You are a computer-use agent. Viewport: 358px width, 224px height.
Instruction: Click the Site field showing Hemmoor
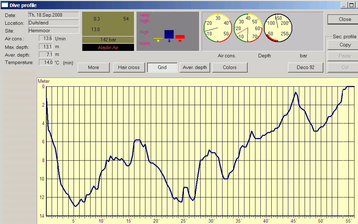click(x=54, y=30)
